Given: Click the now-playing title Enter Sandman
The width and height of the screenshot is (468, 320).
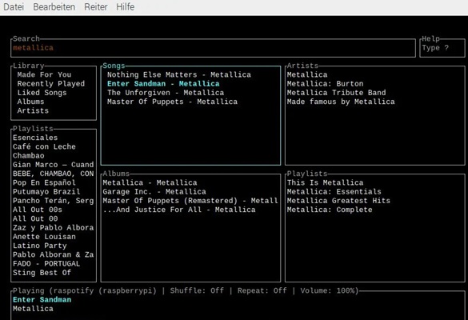Looking at the screenshot, I should (x=42, y=300).
